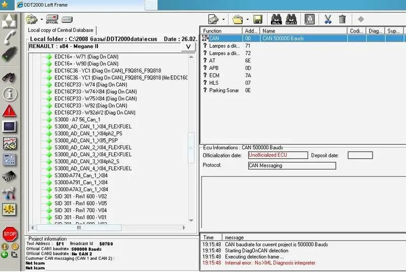Click the green back arrow icon
The width and height of the screenshot is (406, 272).
point(4,255)
